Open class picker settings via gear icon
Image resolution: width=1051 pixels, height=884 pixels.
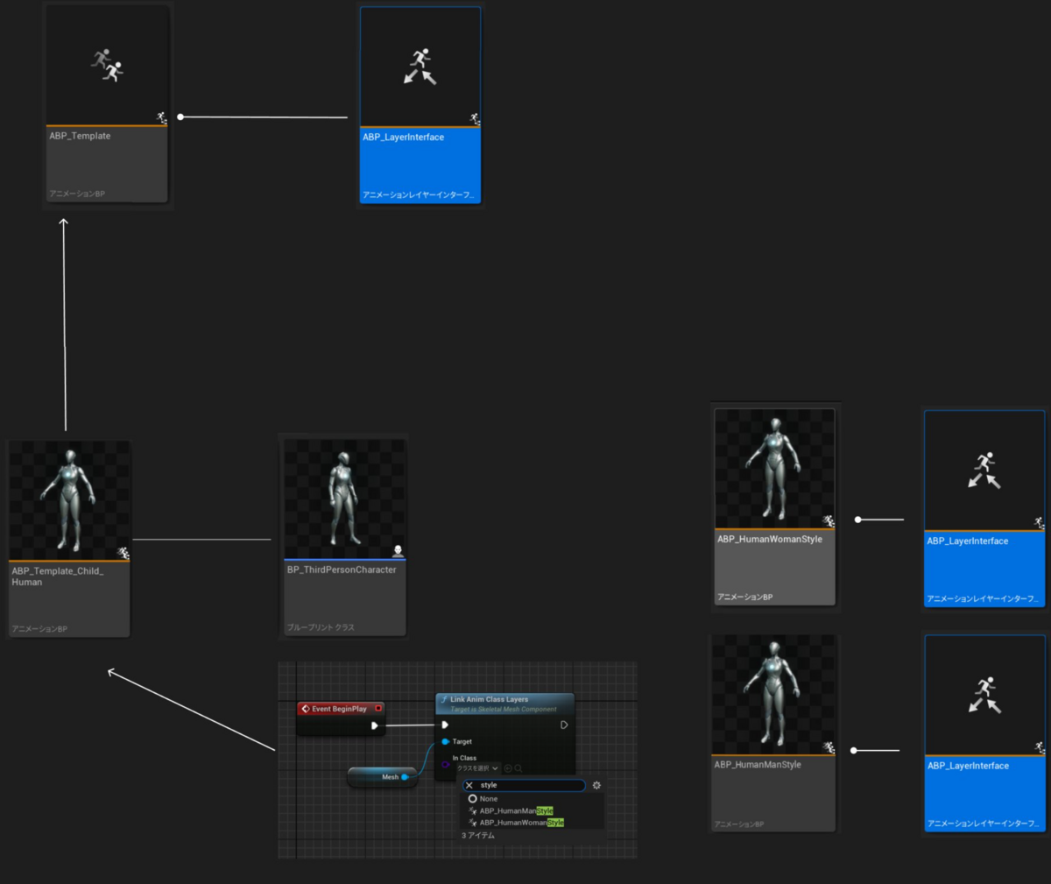pos(596,785)
